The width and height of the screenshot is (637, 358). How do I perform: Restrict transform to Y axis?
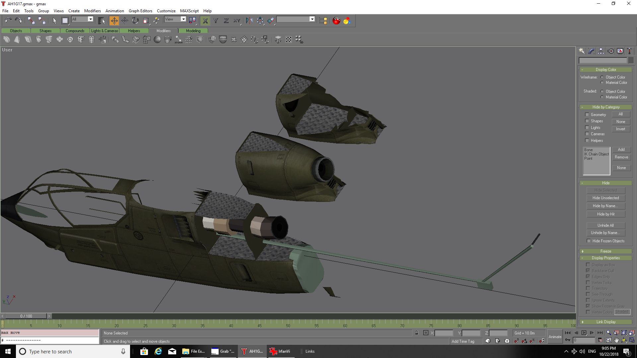(x=216, y=21)
